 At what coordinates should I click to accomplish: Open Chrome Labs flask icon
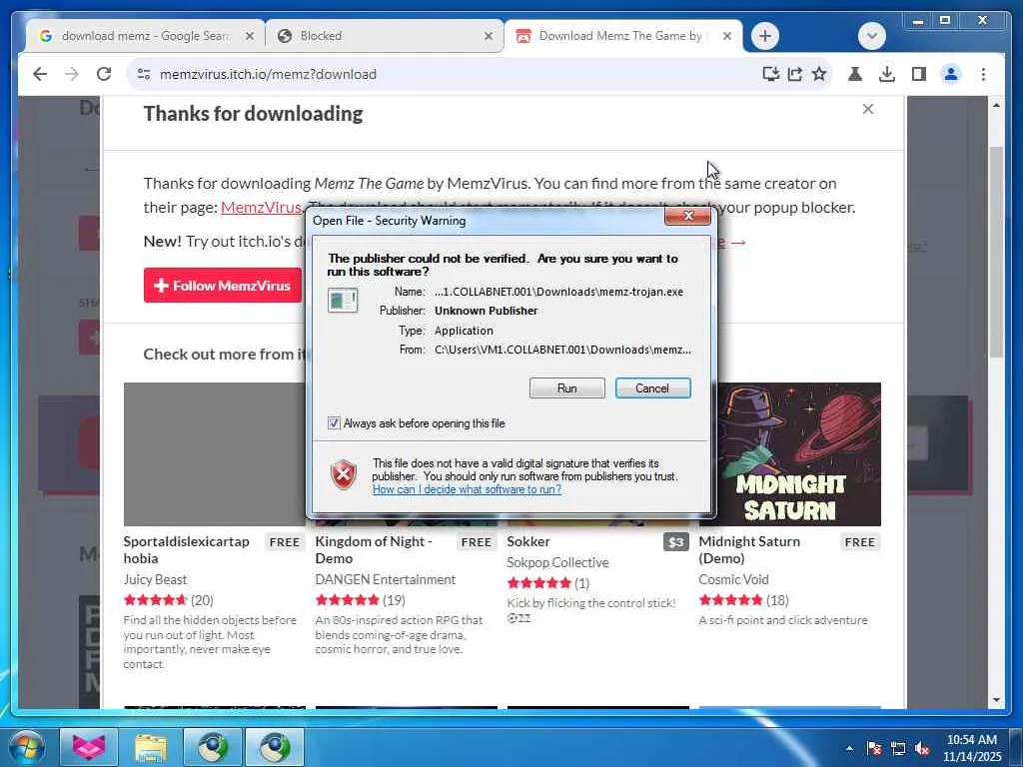click(x=855, y=74)
